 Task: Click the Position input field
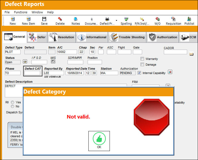pos(95,62)
